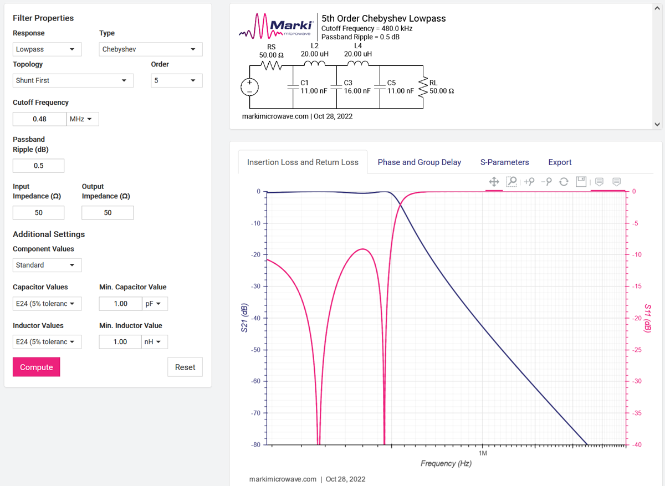Open the Type dropdown showing Chebyshev

coord(150,49)
